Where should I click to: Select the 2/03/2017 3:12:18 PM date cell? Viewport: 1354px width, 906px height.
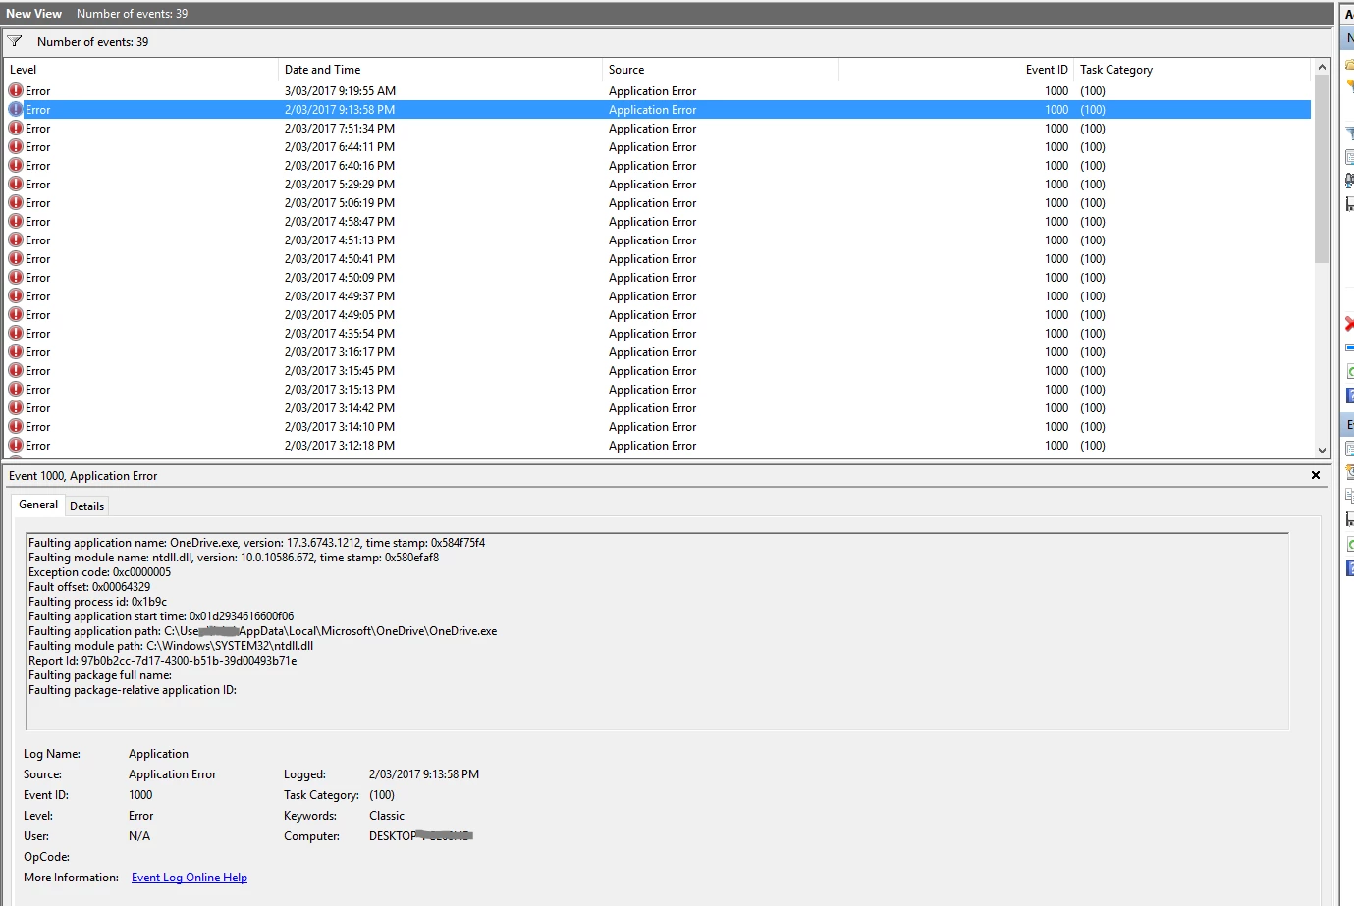340,445
